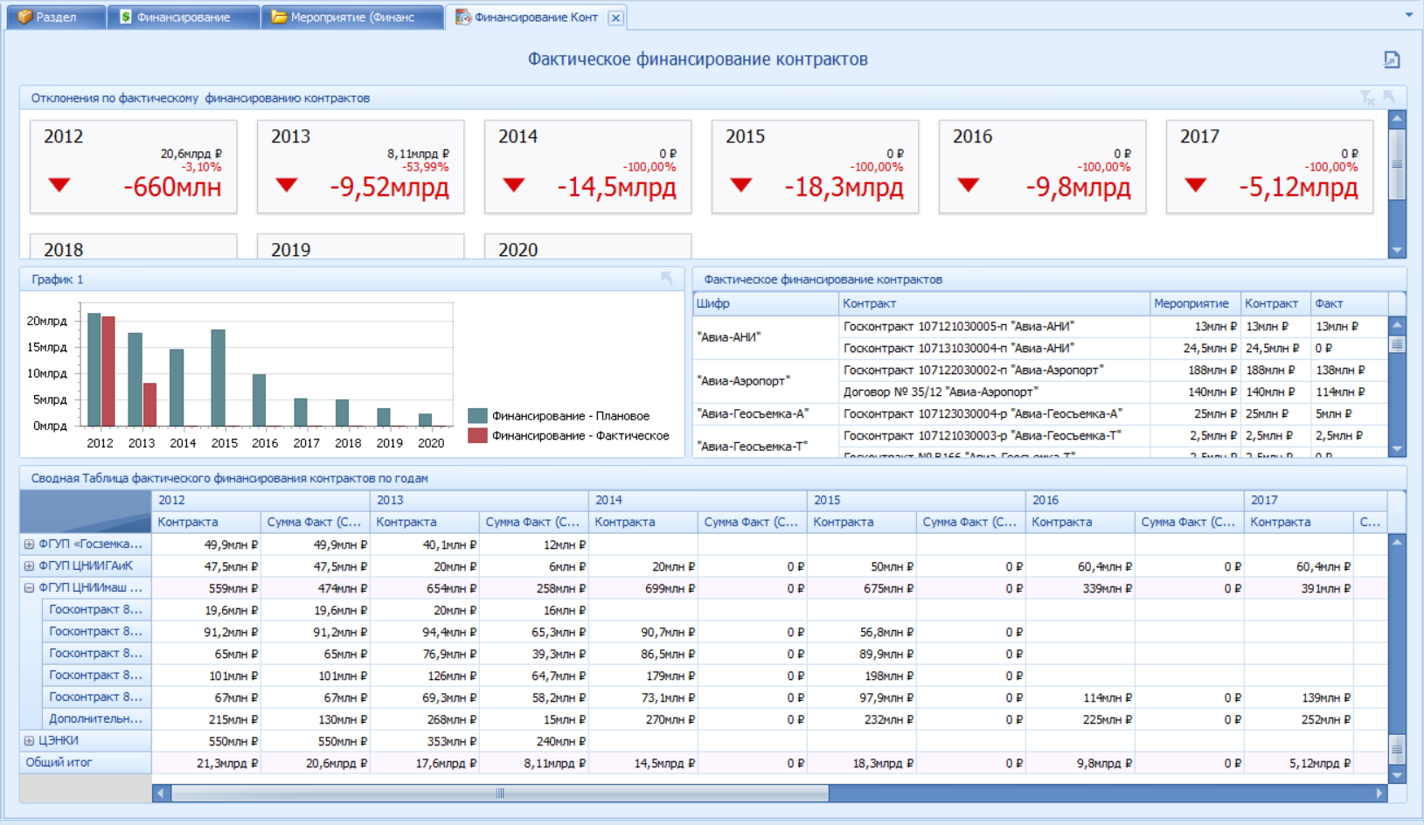Viewport: 1424px width, 825px height.
Task: Click the red down-triangle in 2014 card
Action: [x=514, y=185]
